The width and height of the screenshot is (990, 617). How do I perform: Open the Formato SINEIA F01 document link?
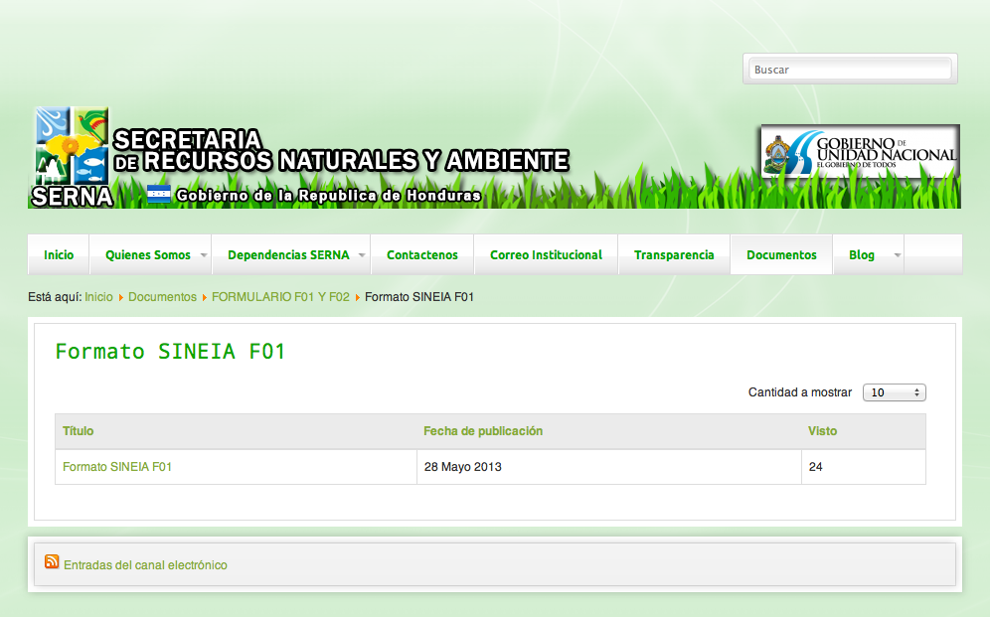(117, 467)
